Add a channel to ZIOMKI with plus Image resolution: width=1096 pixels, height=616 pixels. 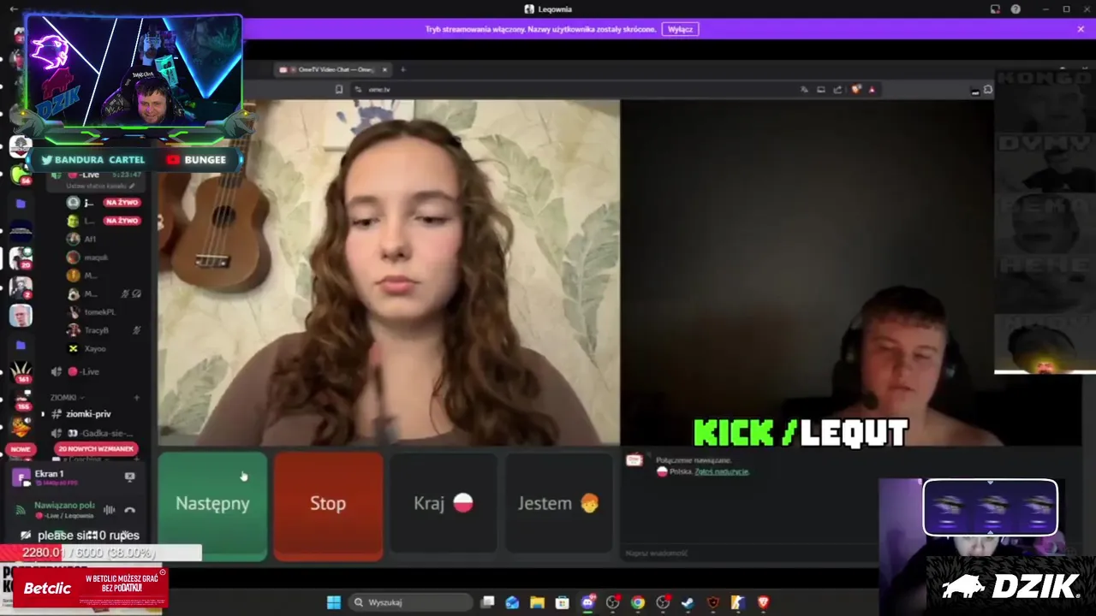[x=136, y=398]
